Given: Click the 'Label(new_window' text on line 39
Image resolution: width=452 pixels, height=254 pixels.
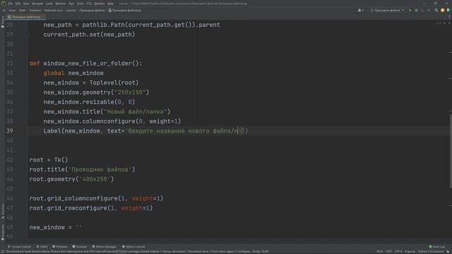Looking at the screenshot, I should pos(72,131).
